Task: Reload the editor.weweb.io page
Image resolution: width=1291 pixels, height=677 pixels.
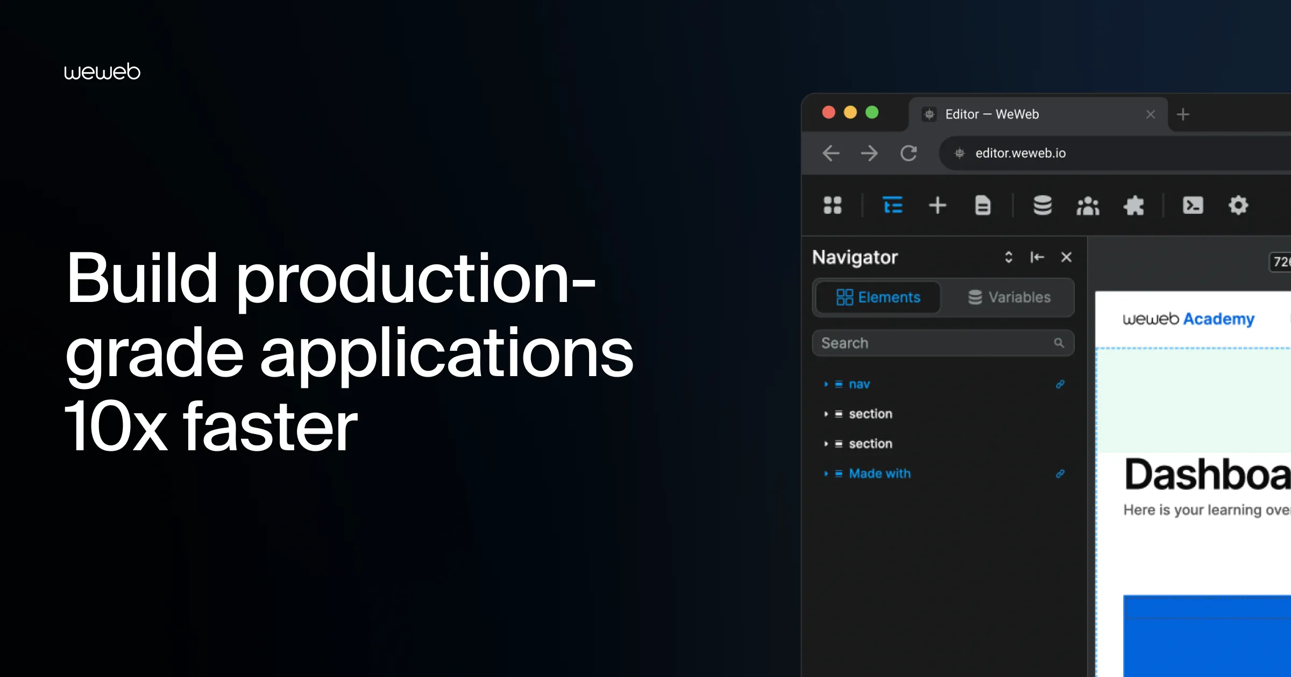Action: point(909,153)
